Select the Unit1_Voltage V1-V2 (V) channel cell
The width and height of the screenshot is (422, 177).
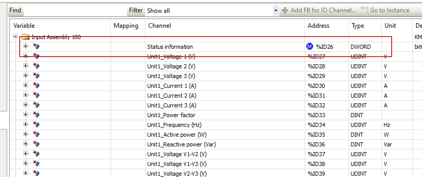coord(177,154)
